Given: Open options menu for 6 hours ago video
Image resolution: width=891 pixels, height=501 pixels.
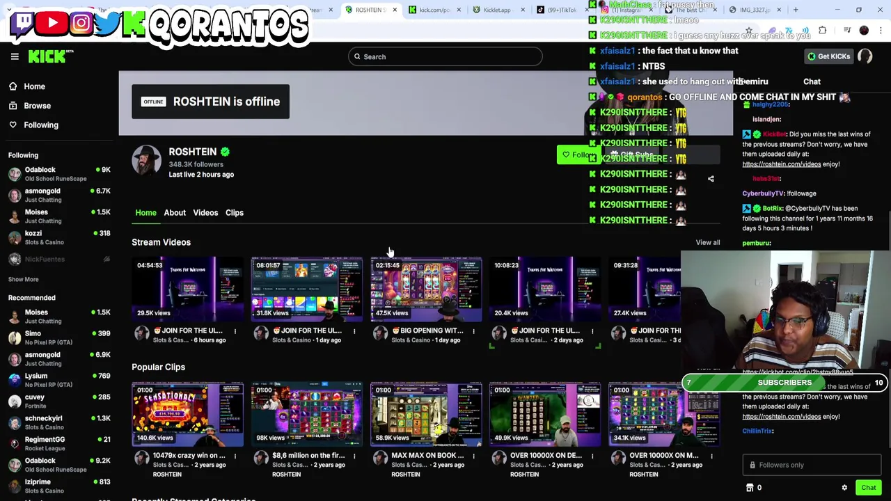Looking at the screenshot, I should (x=235, y=331).
